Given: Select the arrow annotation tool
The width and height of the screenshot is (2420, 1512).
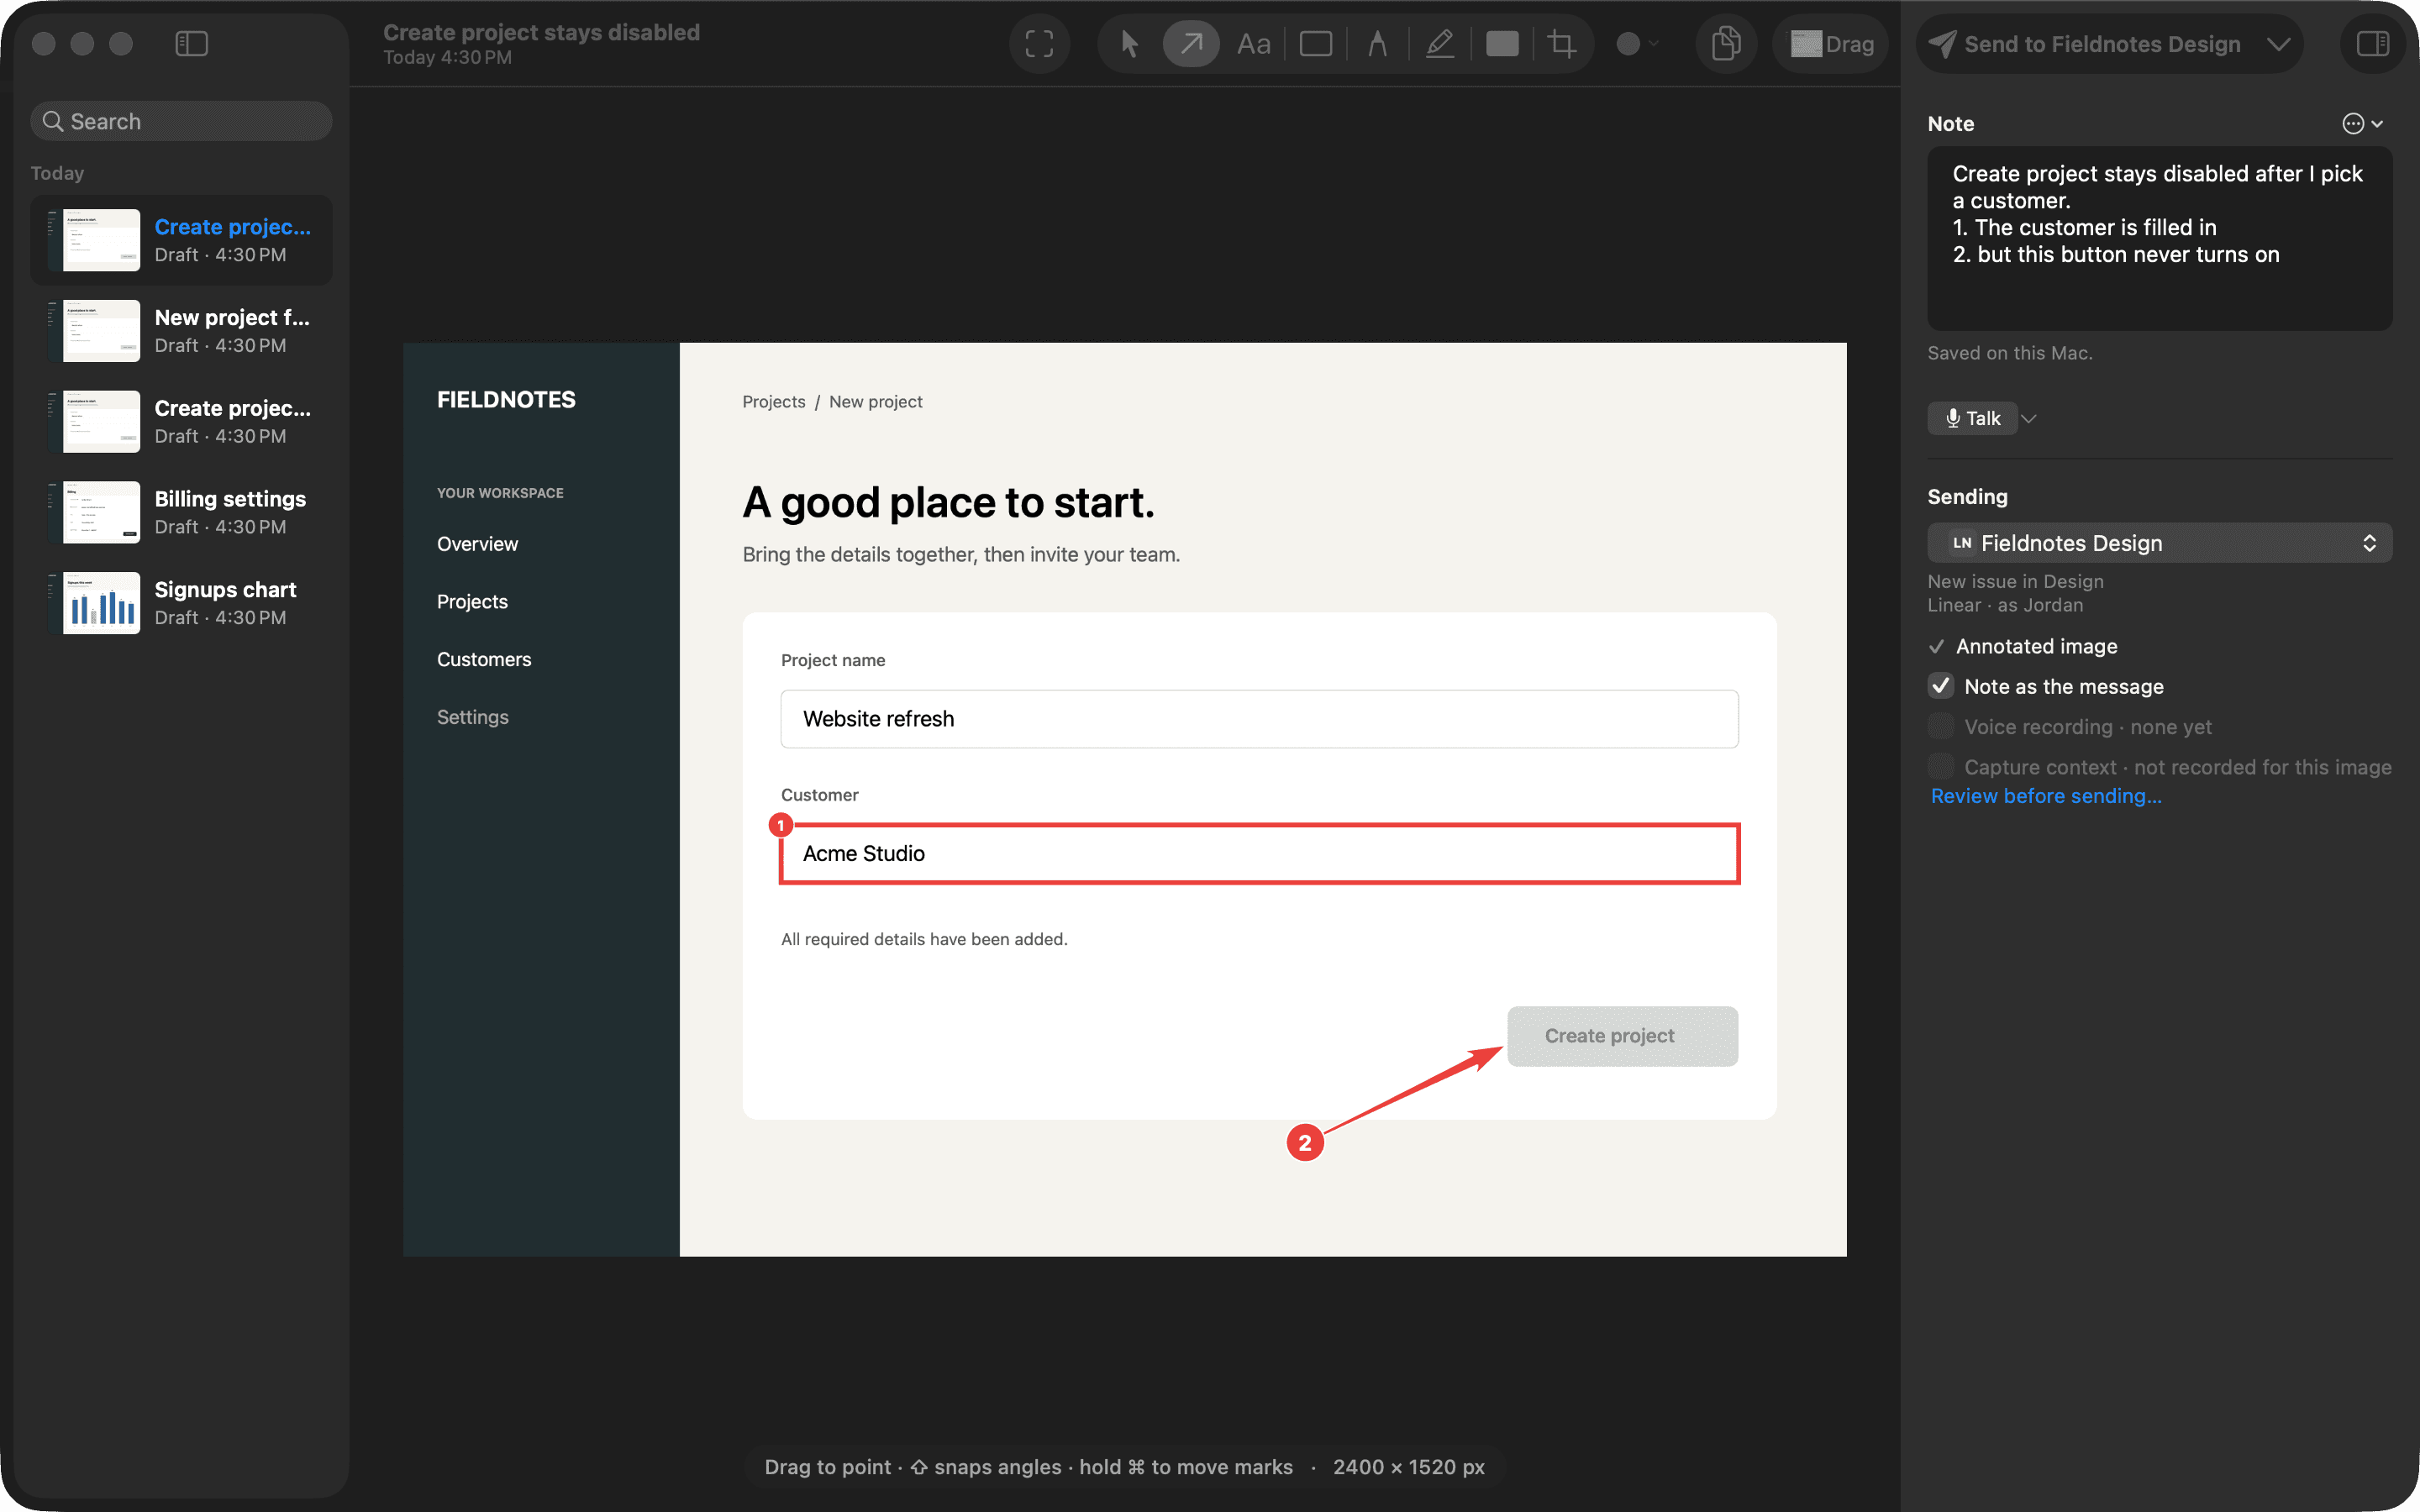Looking at the screenshot, I should (1191, 44).
